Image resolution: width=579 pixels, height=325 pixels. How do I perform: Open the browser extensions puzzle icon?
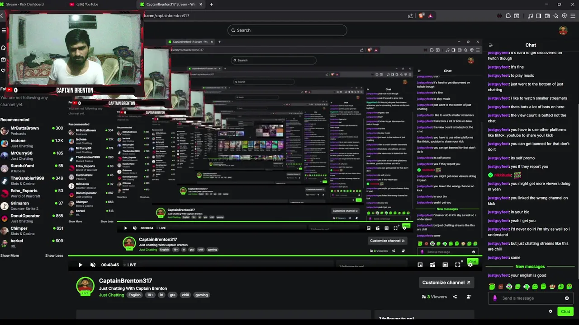[x=508, y=16]
